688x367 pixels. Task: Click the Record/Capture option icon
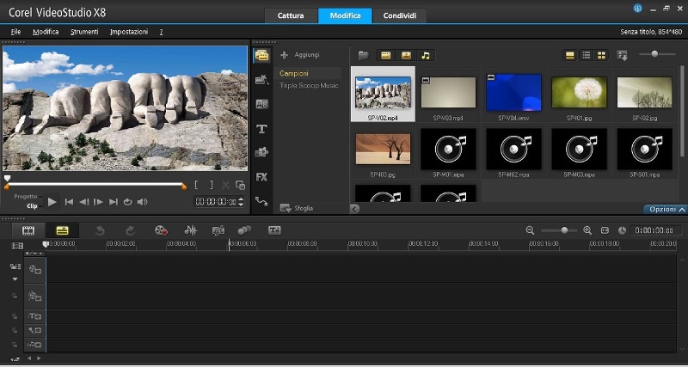tap(161, 230)
